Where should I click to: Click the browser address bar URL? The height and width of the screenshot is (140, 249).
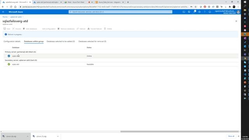105,7
